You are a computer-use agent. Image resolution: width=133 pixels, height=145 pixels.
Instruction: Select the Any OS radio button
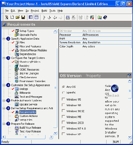pyautogui.click(x=63, y=87)
